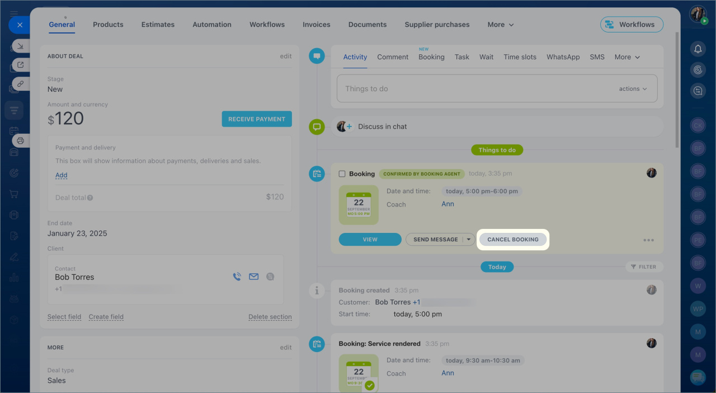
Task: Click the email icon next to contact
Action: [254, 277]
